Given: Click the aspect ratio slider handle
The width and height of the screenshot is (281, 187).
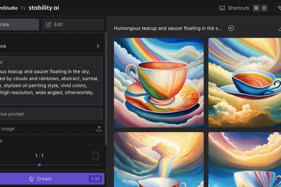Looking at the screenshot, I should pos(40,165).
